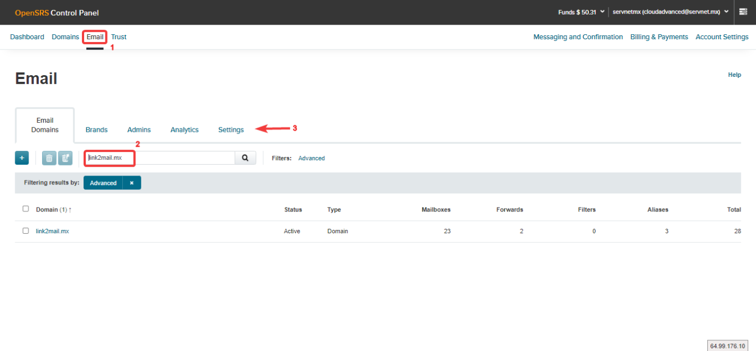
Task: Open the Analytics tab
Action: click(x=185, y=130)
